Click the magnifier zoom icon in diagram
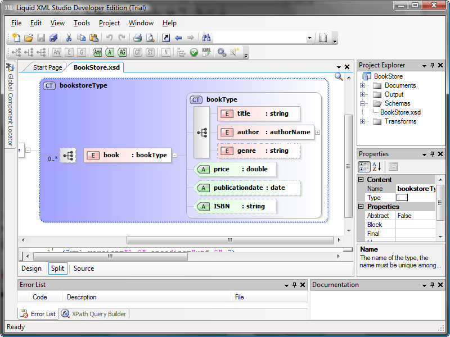 (x=339, y=77)
